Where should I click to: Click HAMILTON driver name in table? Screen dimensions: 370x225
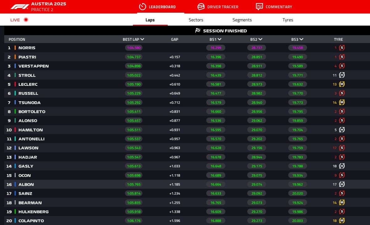pos(31,130)
